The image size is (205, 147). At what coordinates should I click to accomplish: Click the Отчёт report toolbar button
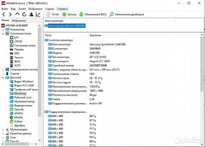tap(53, 15)
